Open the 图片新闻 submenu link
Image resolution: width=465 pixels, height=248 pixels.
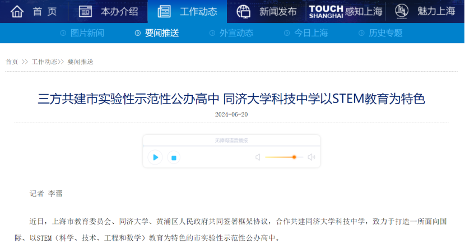pos(87,33)
